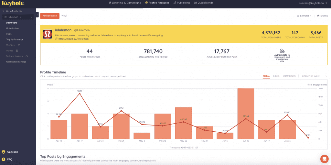Image resolution: width=331 pixels, height=165 pixels.
Task: Click the May 8 bar
Action: [142, 136]
